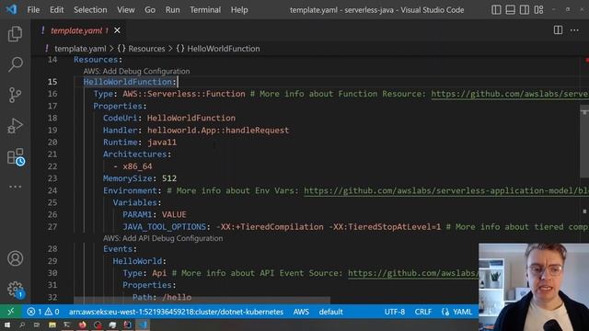This screenshot has height=331, width=589.
Task: Open File Explorer from the taskbar
Action: [52, 325]
